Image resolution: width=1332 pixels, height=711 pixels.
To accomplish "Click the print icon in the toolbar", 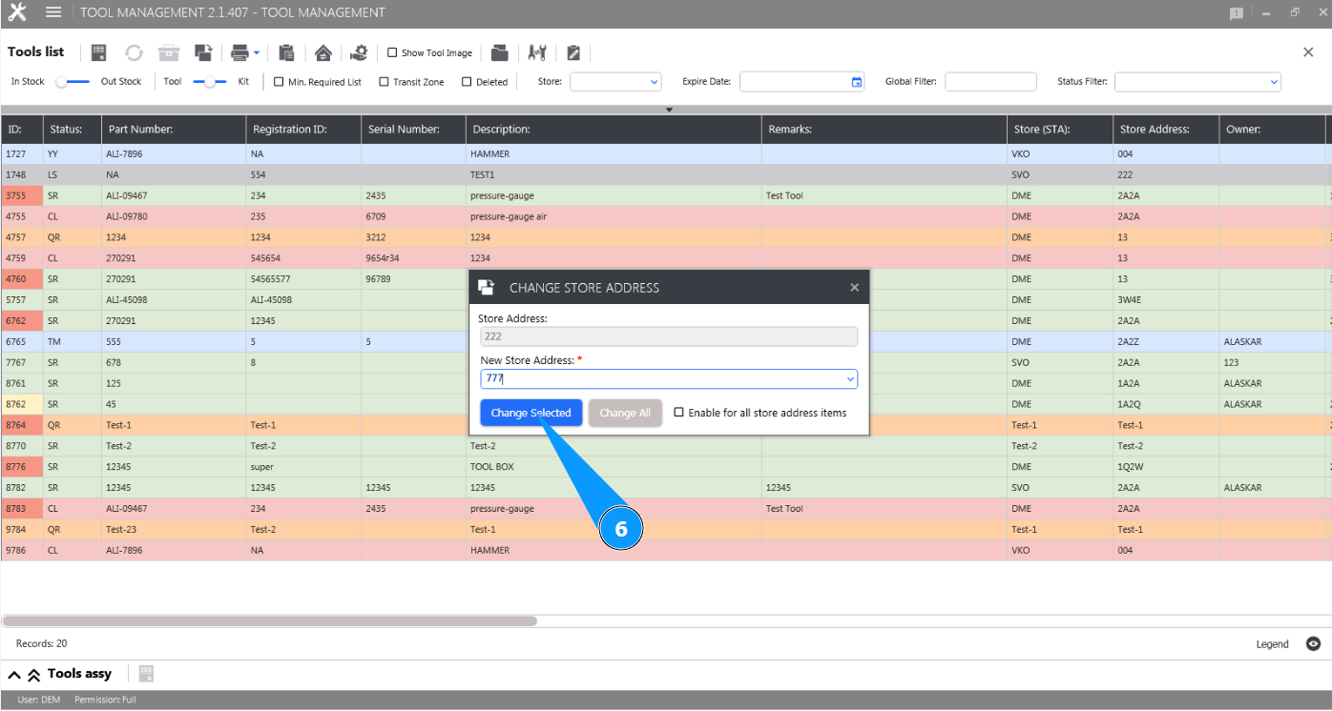I will pyautogui.click(x=239, y=52).
